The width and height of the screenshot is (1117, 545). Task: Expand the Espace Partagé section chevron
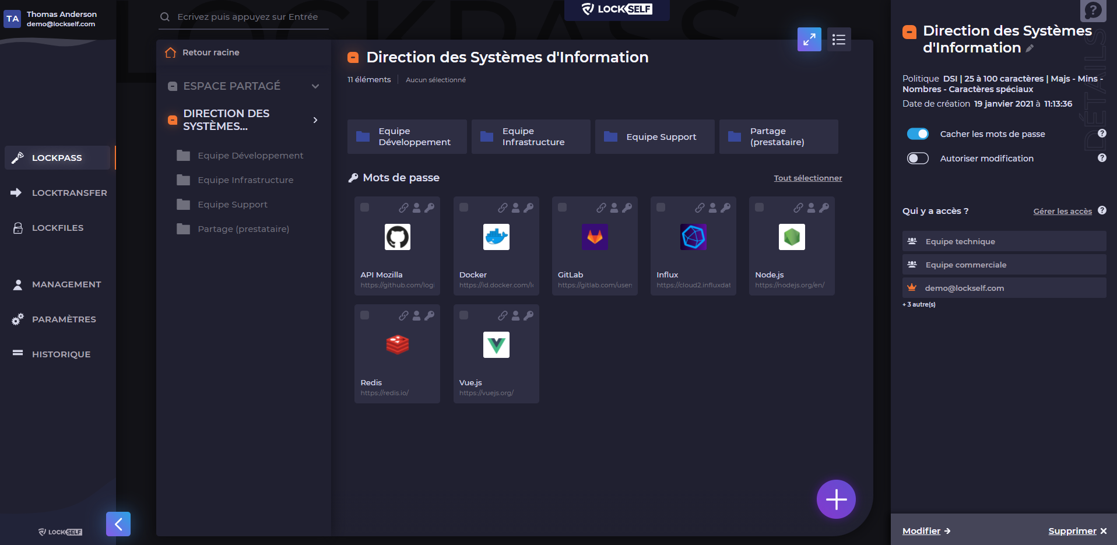tap(315, 86)
